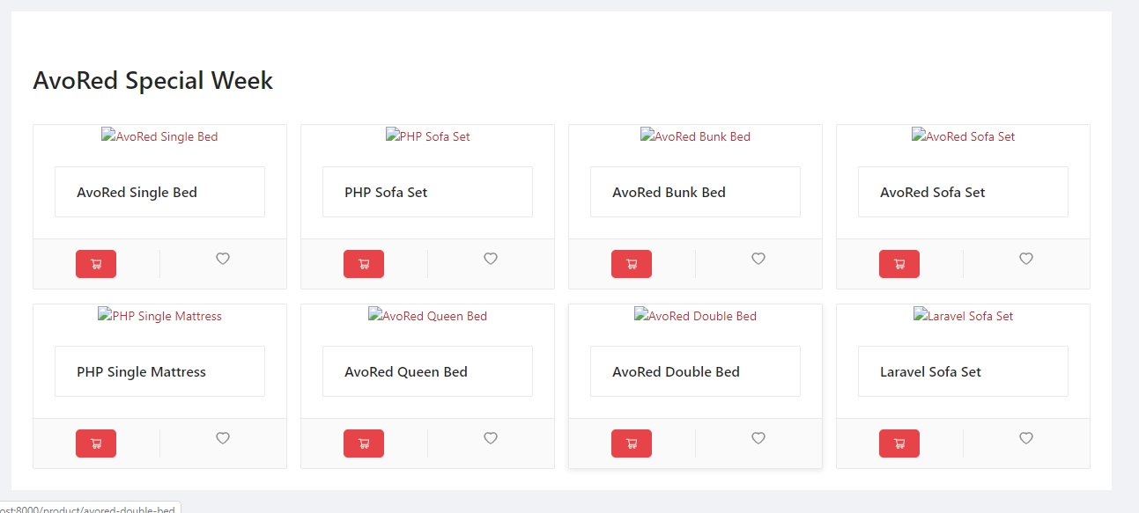Screen dimensions: 1139x513
Task: Add PHP Sofa Set to wishlist via heart icon
Action: tap(491, 259)
